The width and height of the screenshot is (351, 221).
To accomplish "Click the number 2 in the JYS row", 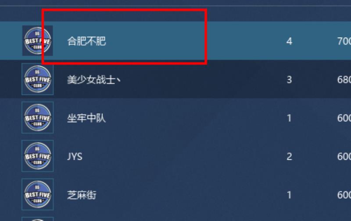I will pos(289,157).
